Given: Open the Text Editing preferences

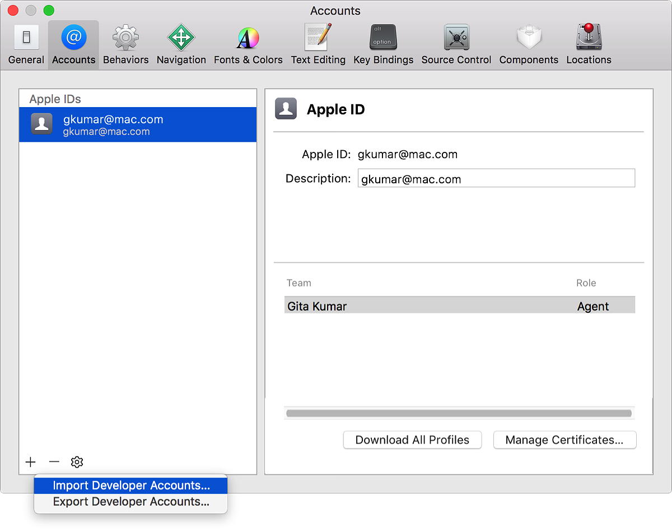Looking at the screenshot, I should pos(318,45).
